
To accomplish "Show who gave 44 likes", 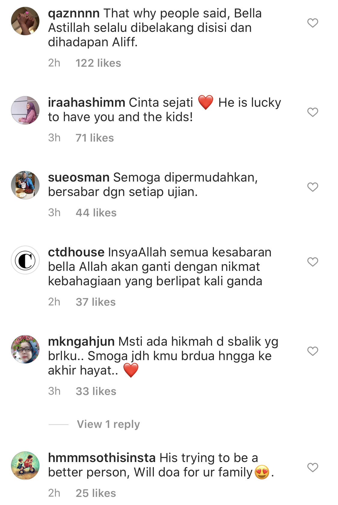I will [96, 213].
